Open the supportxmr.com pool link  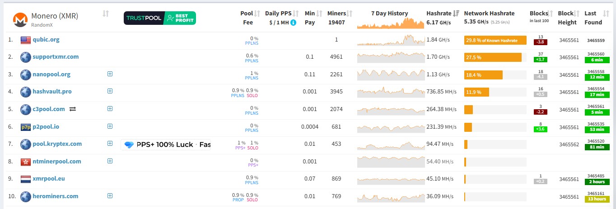[56, 57]
